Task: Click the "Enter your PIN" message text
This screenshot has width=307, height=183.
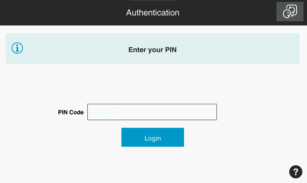Action: (x=152, y=50)
